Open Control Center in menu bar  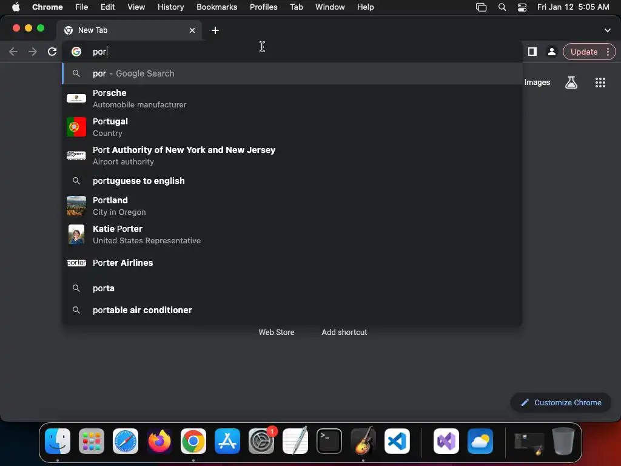(x=522, y=7)
